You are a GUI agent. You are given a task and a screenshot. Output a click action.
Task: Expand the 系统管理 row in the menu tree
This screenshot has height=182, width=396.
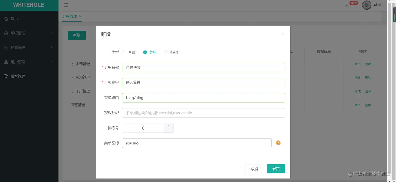pyautogui.click(x=73, y=64)
